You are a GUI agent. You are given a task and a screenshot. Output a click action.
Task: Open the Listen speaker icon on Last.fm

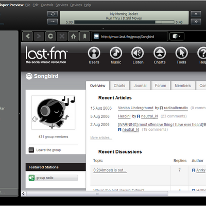(138, 53)
